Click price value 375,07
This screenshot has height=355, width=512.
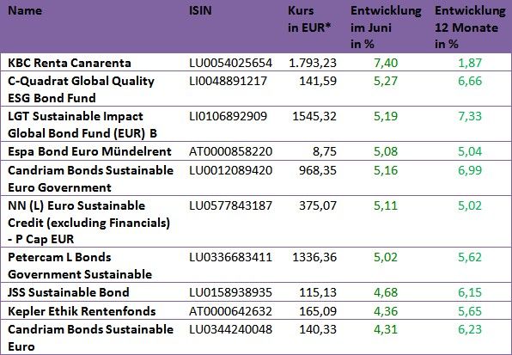(318, 205)
